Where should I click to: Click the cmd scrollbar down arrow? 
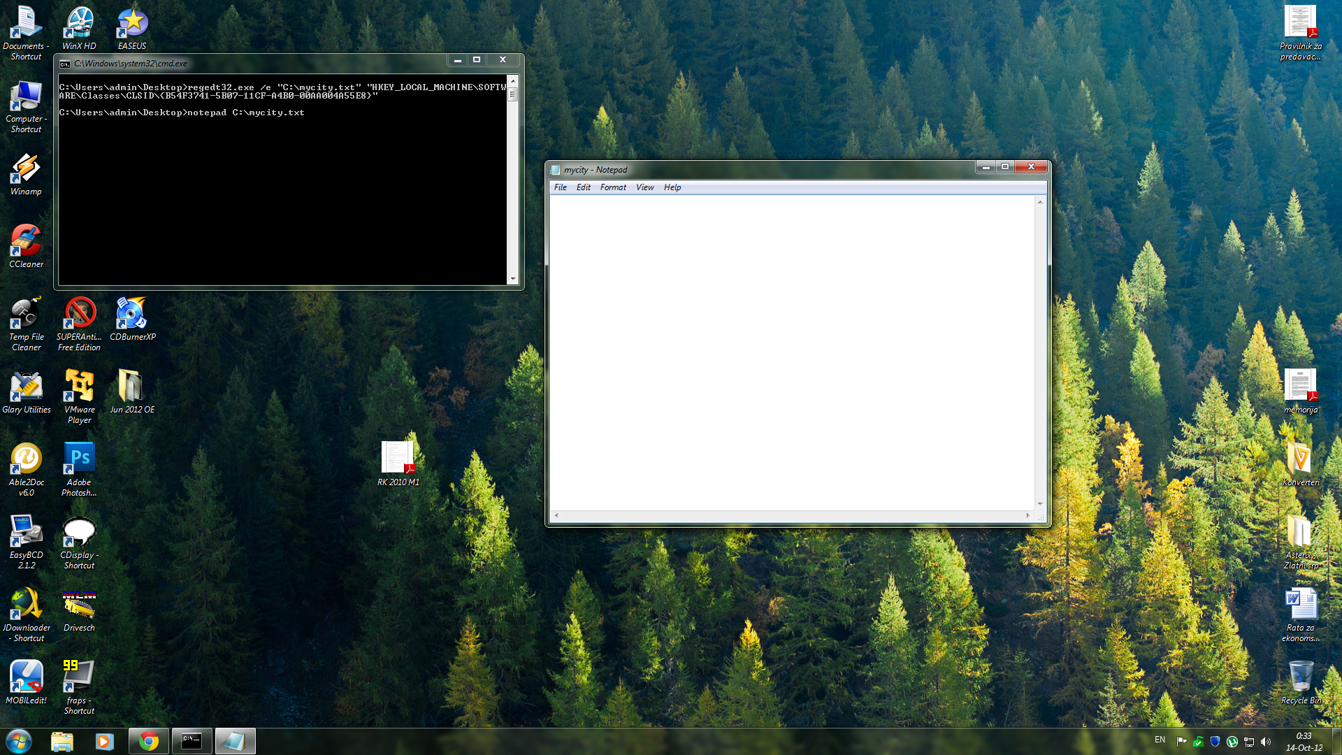[x=513, y=279]
